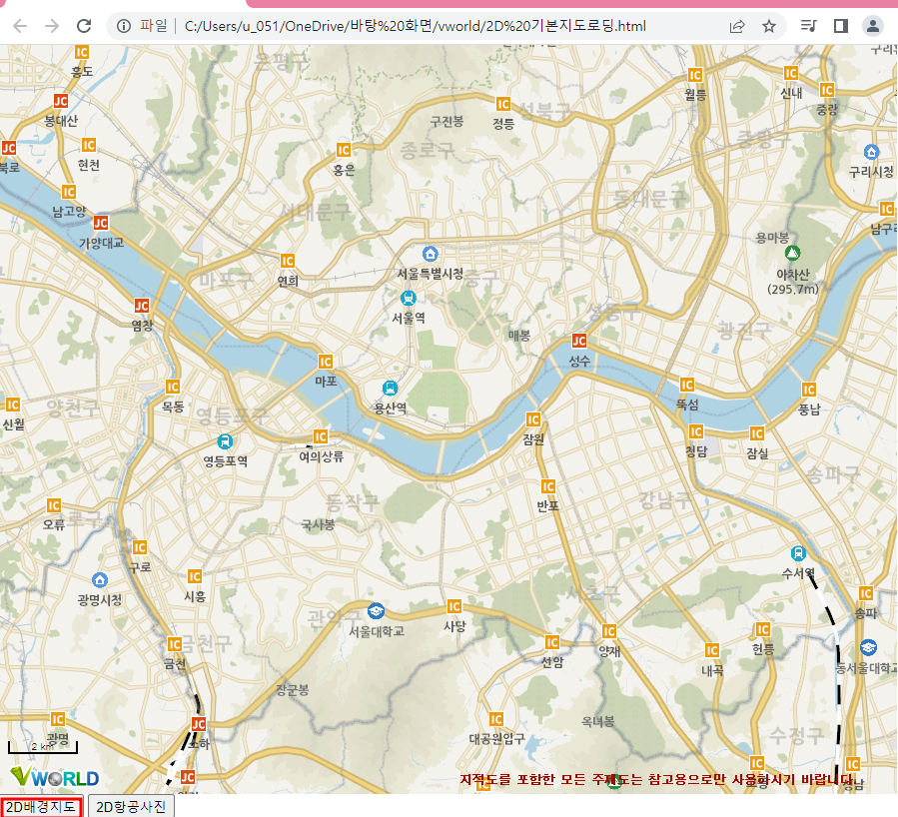The height and width of the screenshot is (817, 898).
Task: Click the 오류 IC marker
Action: [x=53, y=505]
